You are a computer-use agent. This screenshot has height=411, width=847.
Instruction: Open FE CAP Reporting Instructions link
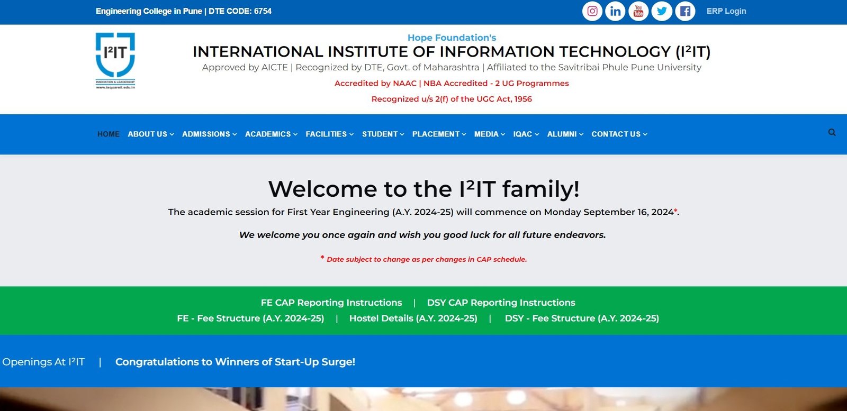pyautogui.click(x=331, y=303)
